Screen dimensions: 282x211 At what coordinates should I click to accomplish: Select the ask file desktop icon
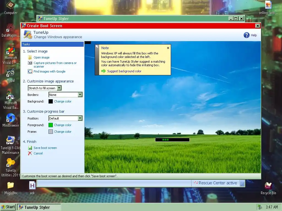click(32, 188)
